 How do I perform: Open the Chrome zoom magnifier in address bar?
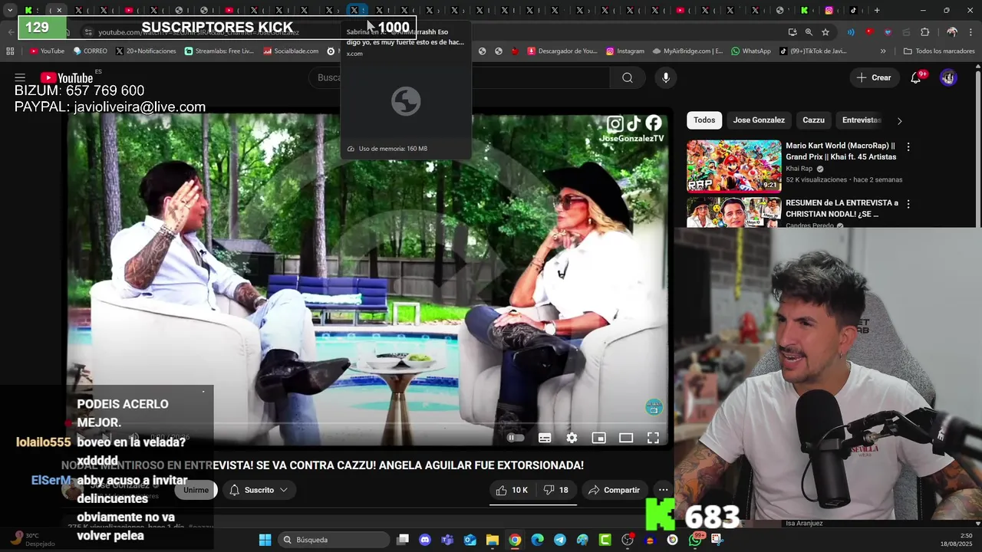pos(809,32)
